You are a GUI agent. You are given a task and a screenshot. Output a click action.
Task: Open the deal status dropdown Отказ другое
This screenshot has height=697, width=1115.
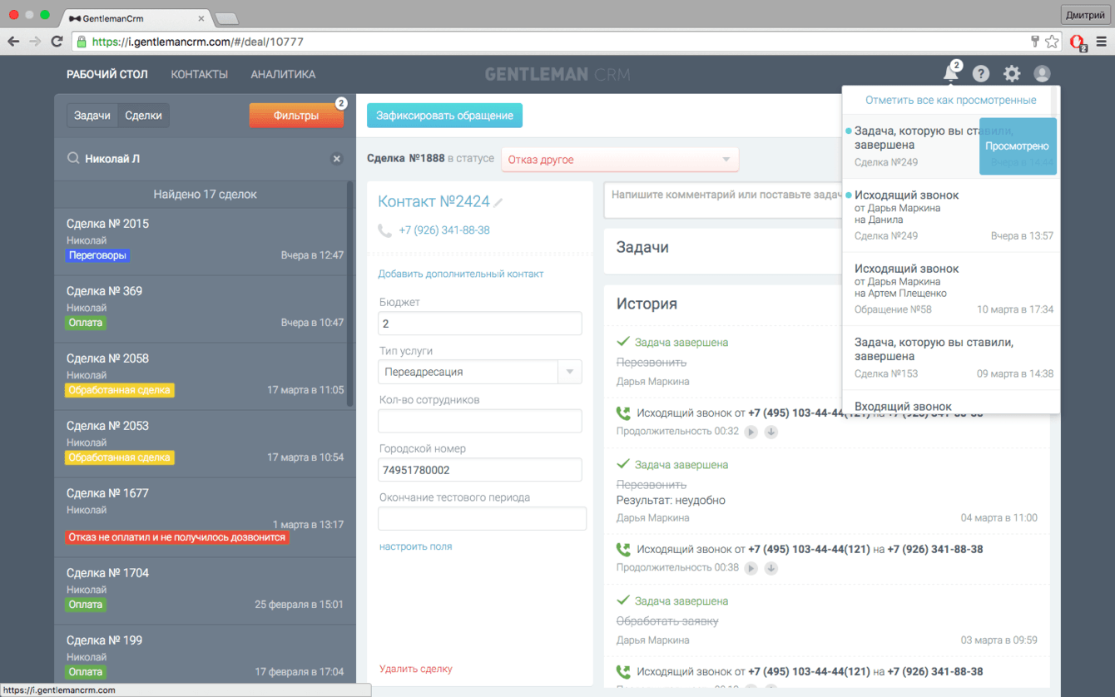619,160
